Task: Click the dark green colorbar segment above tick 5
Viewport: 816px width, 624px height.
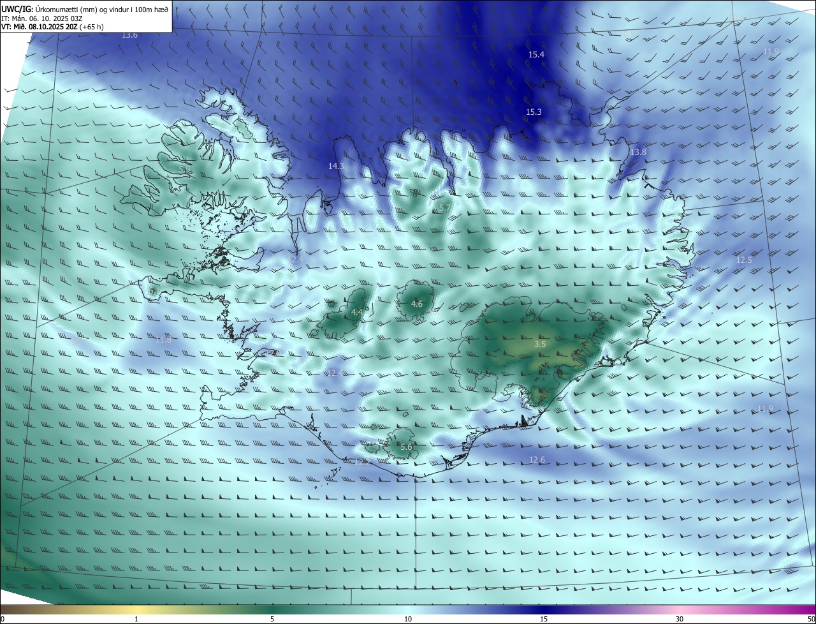Action: click(272, 609)
